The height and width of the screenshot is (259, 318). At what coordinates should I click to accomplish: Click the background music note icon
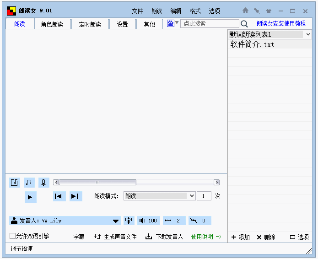pyautogui.click(x=29, y=183)
